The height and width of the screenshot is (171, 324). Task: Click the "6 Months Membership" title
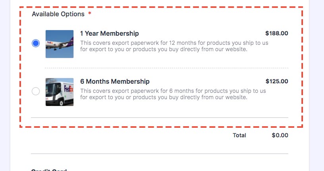click(115, 81)
